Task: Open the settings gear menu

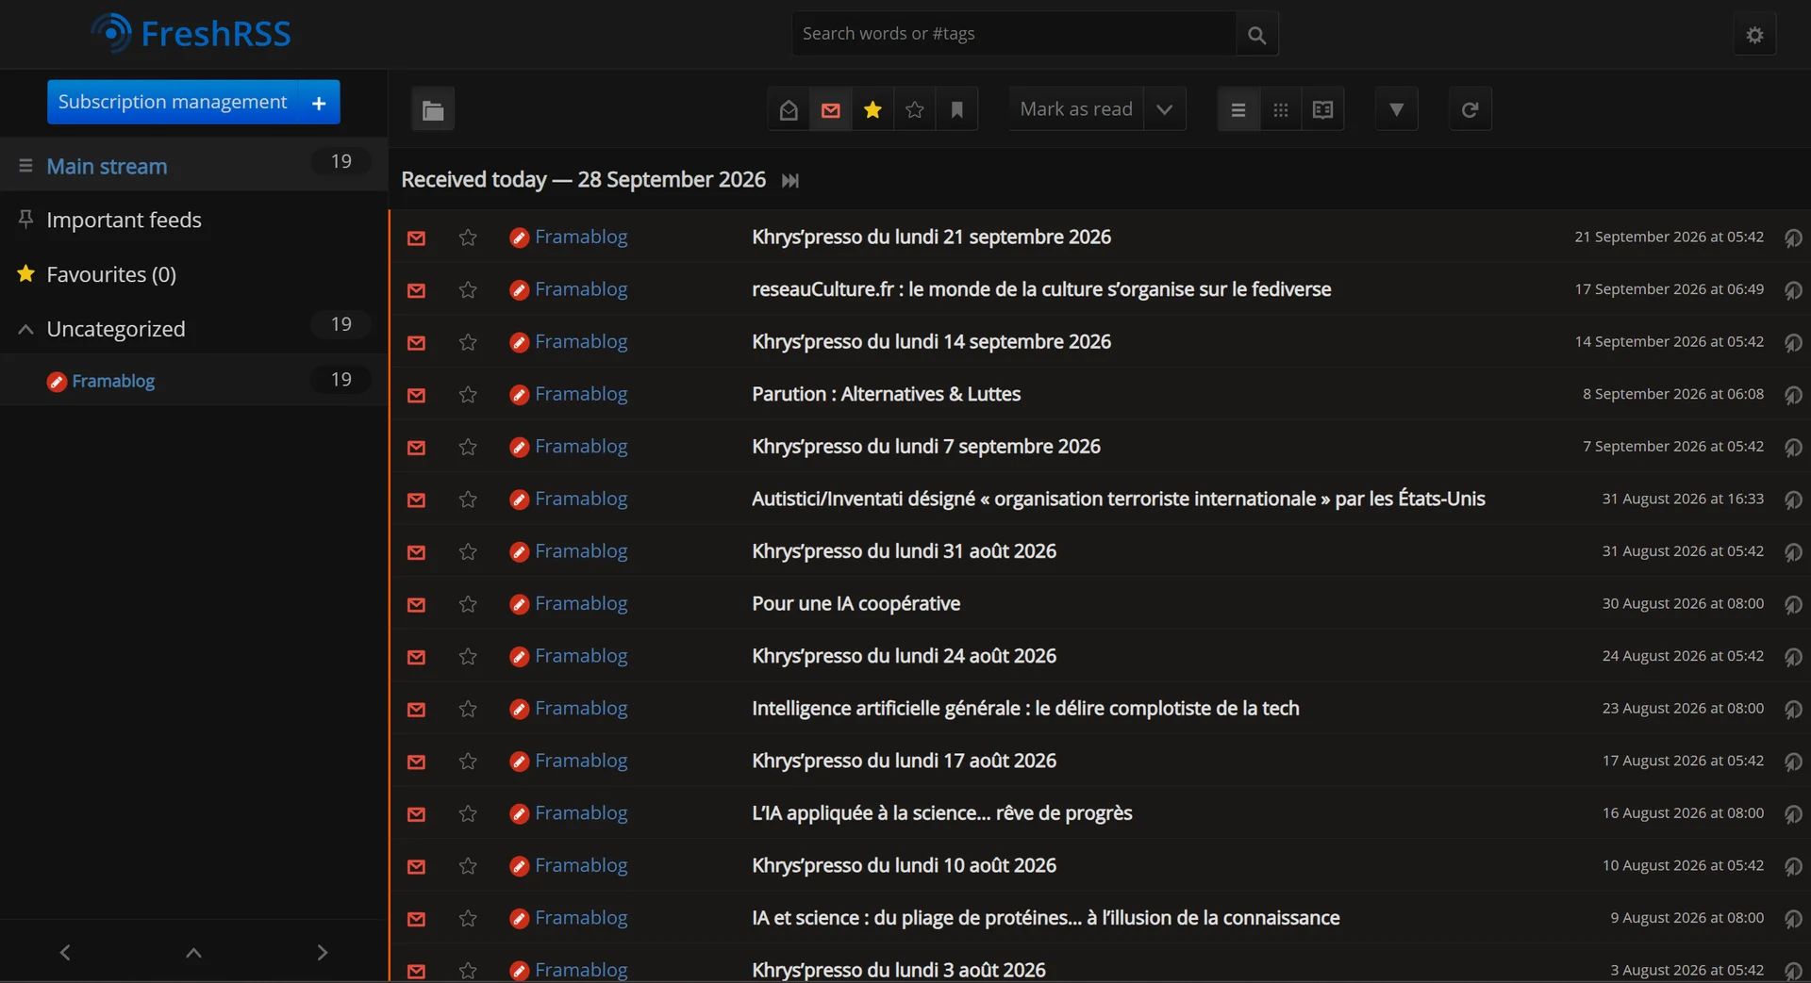Action: click(x=1754, y=35)
